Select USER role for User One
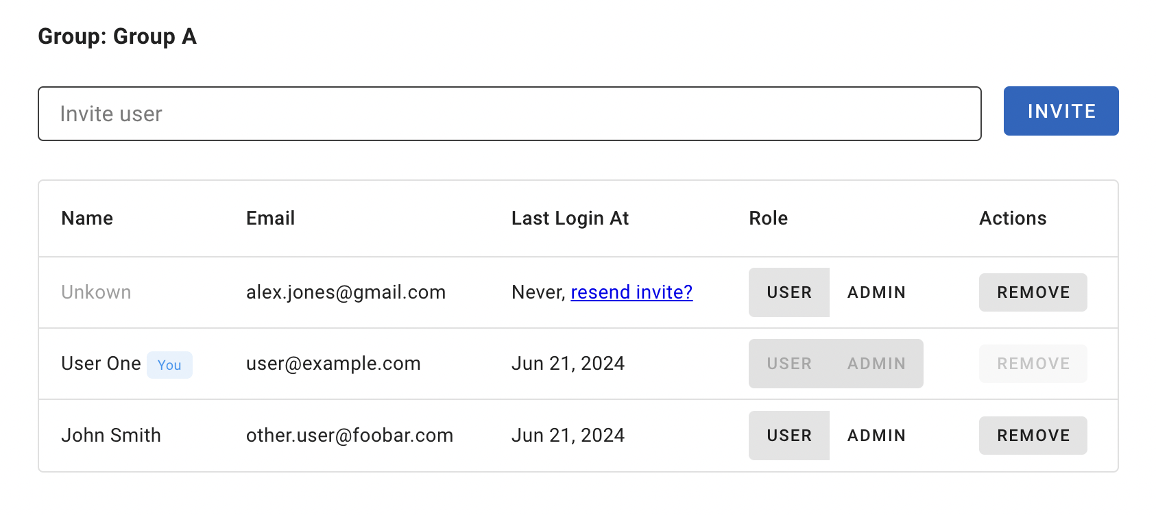1156x515 pixels. pyautogui.click(x=789, y=364)
